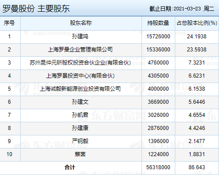Click the 占总股本比例(%) column header
Screen dimensions: 219x176
[x=197, y=23]
